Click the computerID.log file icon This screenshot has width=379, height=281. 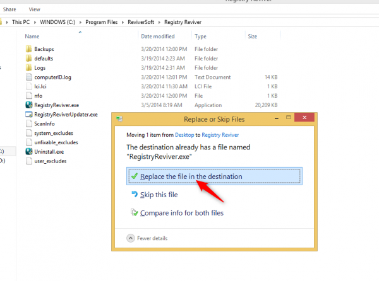pos(29,77)
